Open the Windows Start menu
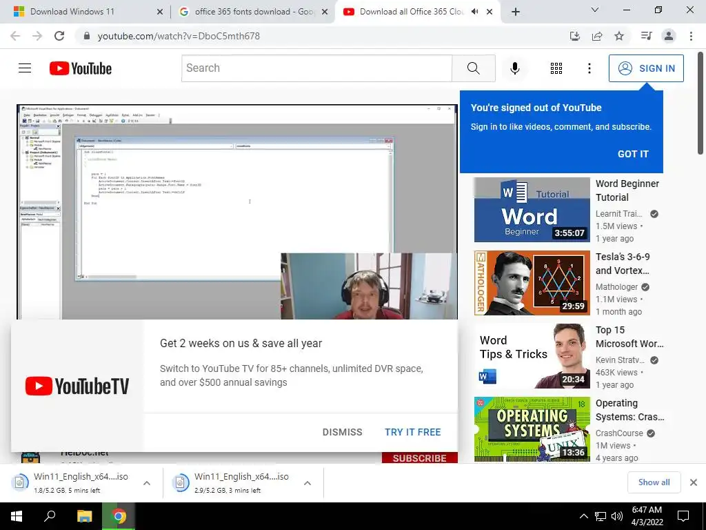Image resolution: width=706 pixels, height=530 pixels. (17, 516)
